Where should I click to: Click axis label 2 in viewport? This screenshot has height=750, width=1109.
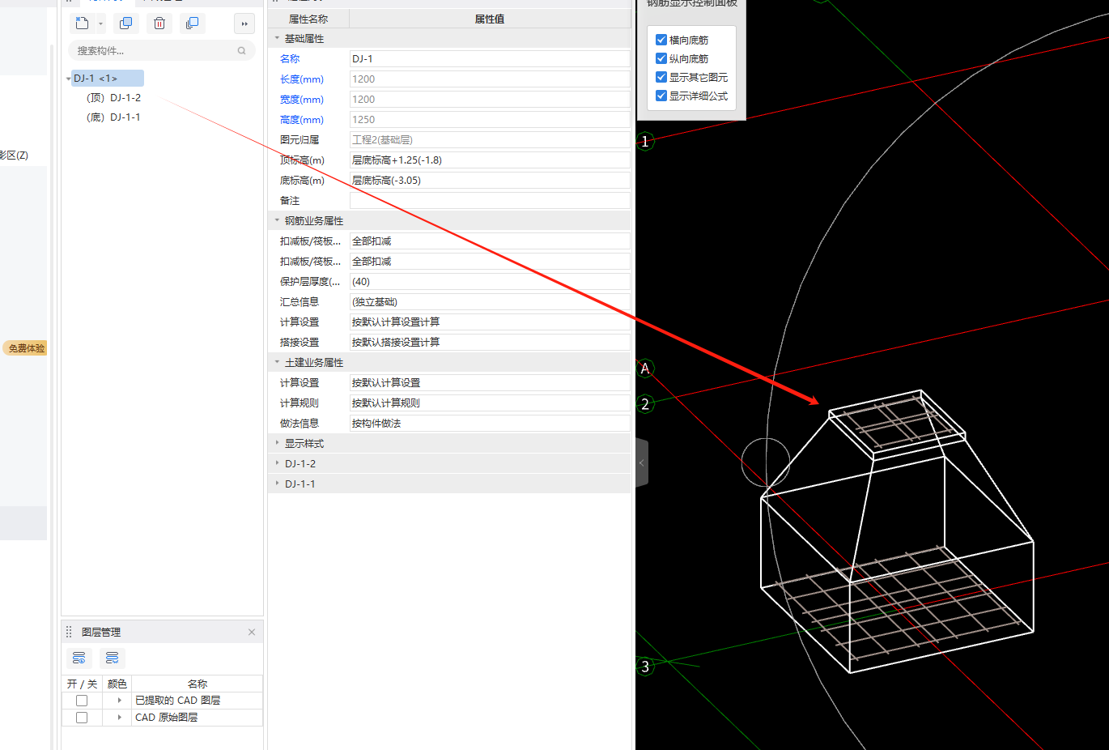(x=645, y=403)
